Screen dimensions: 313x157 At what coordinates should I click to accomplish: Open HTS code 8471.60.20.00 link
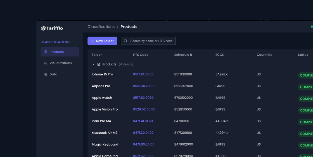[144, 144]
